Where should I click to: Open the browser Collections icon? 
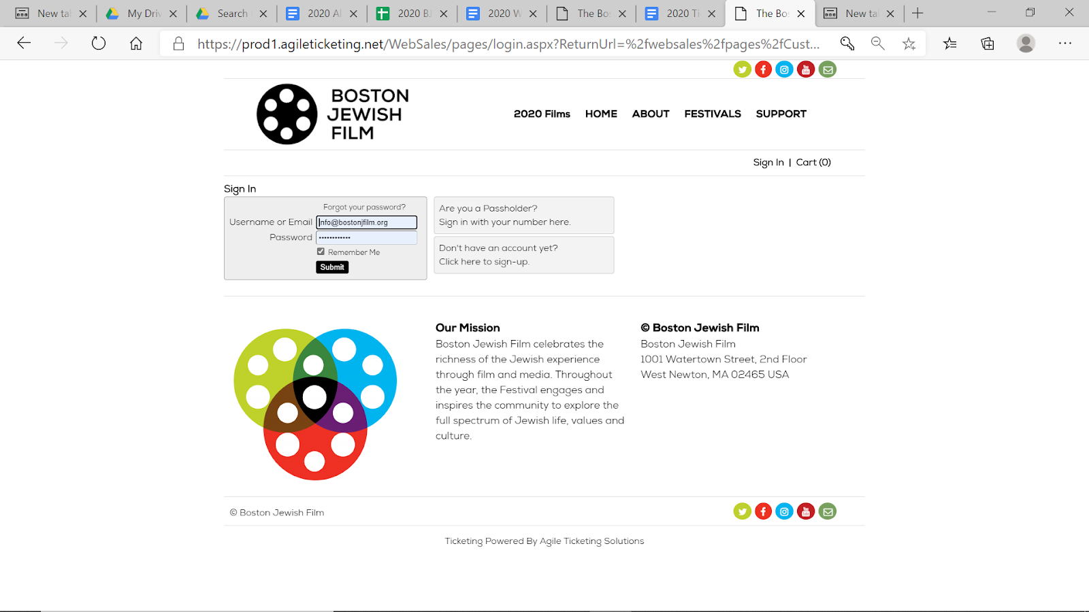coord(988,44)
